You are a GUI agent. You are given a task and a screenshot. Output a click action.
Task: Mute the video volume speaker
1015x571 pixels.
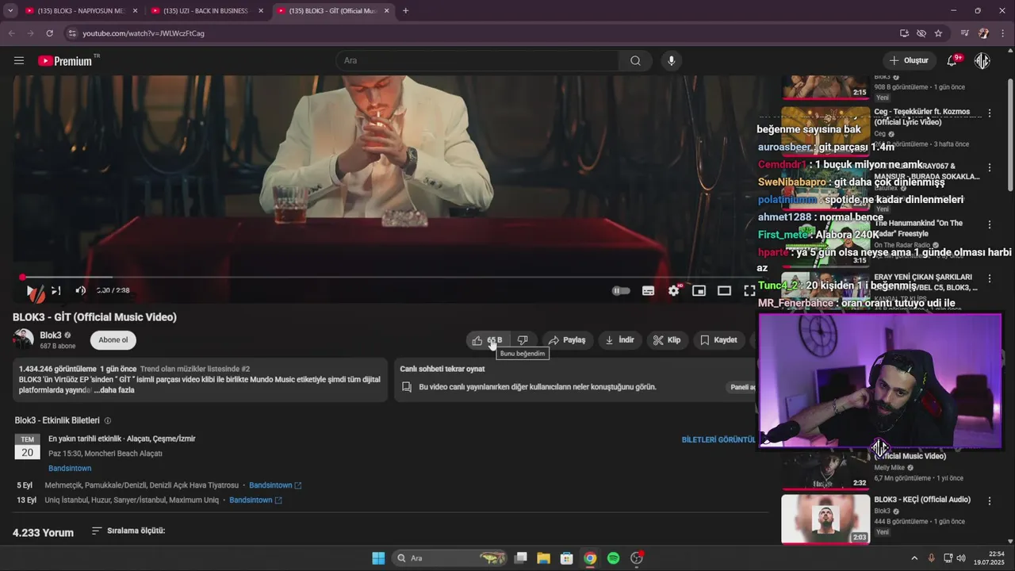[x=80, y=290]
